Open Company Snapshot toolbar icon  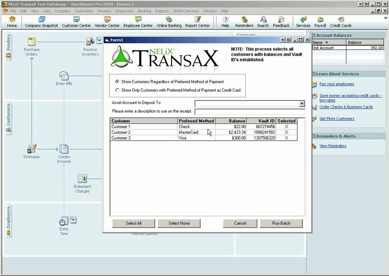(42, 22)
